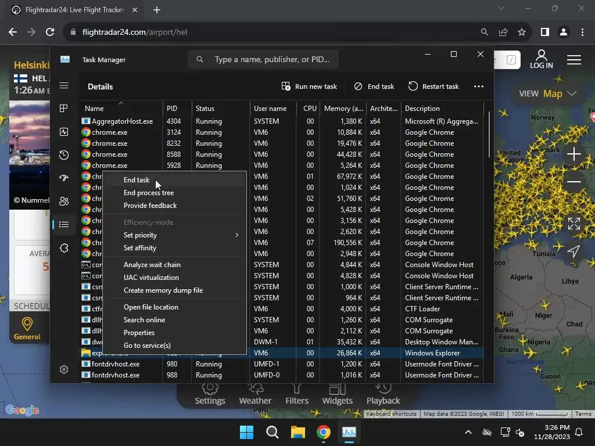The image size is (595, 446).
Task: Sort by PID column header
Action: [x=177, y=109]
